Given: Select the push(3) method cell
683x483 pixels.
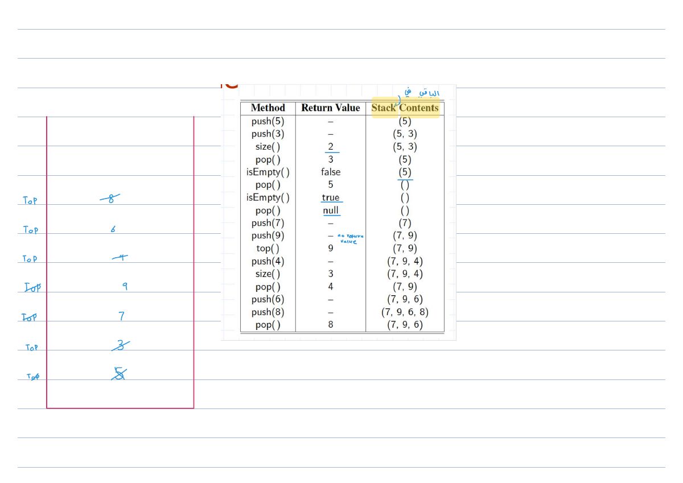Looking at the screenshot, I should point(268,134).
